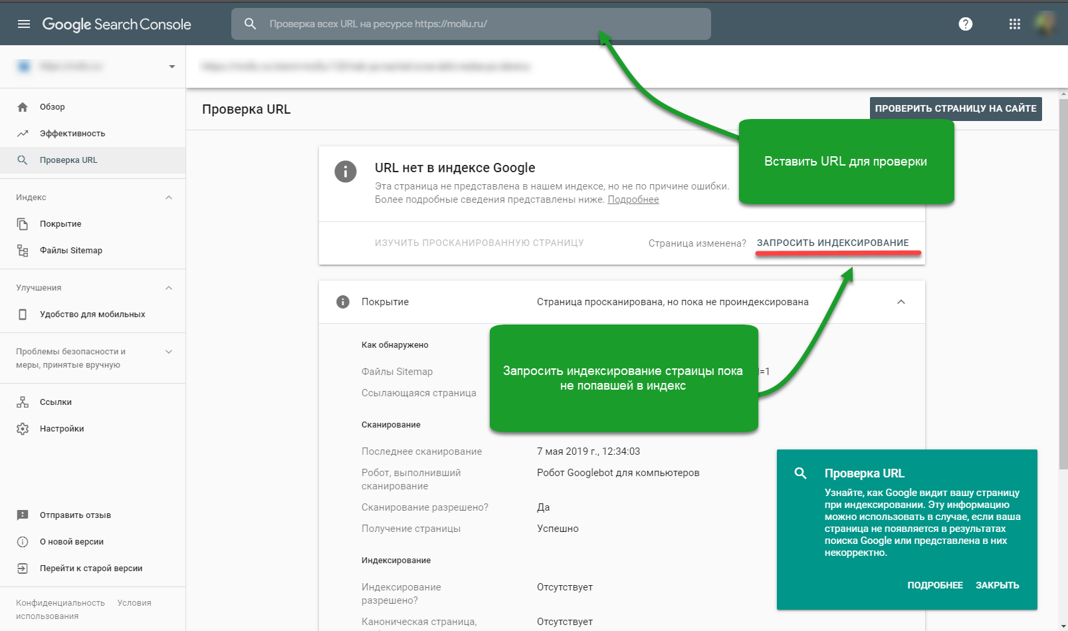
Task: Click ЗАКРЫТЬ in teal tooltip
Action: 997,585
